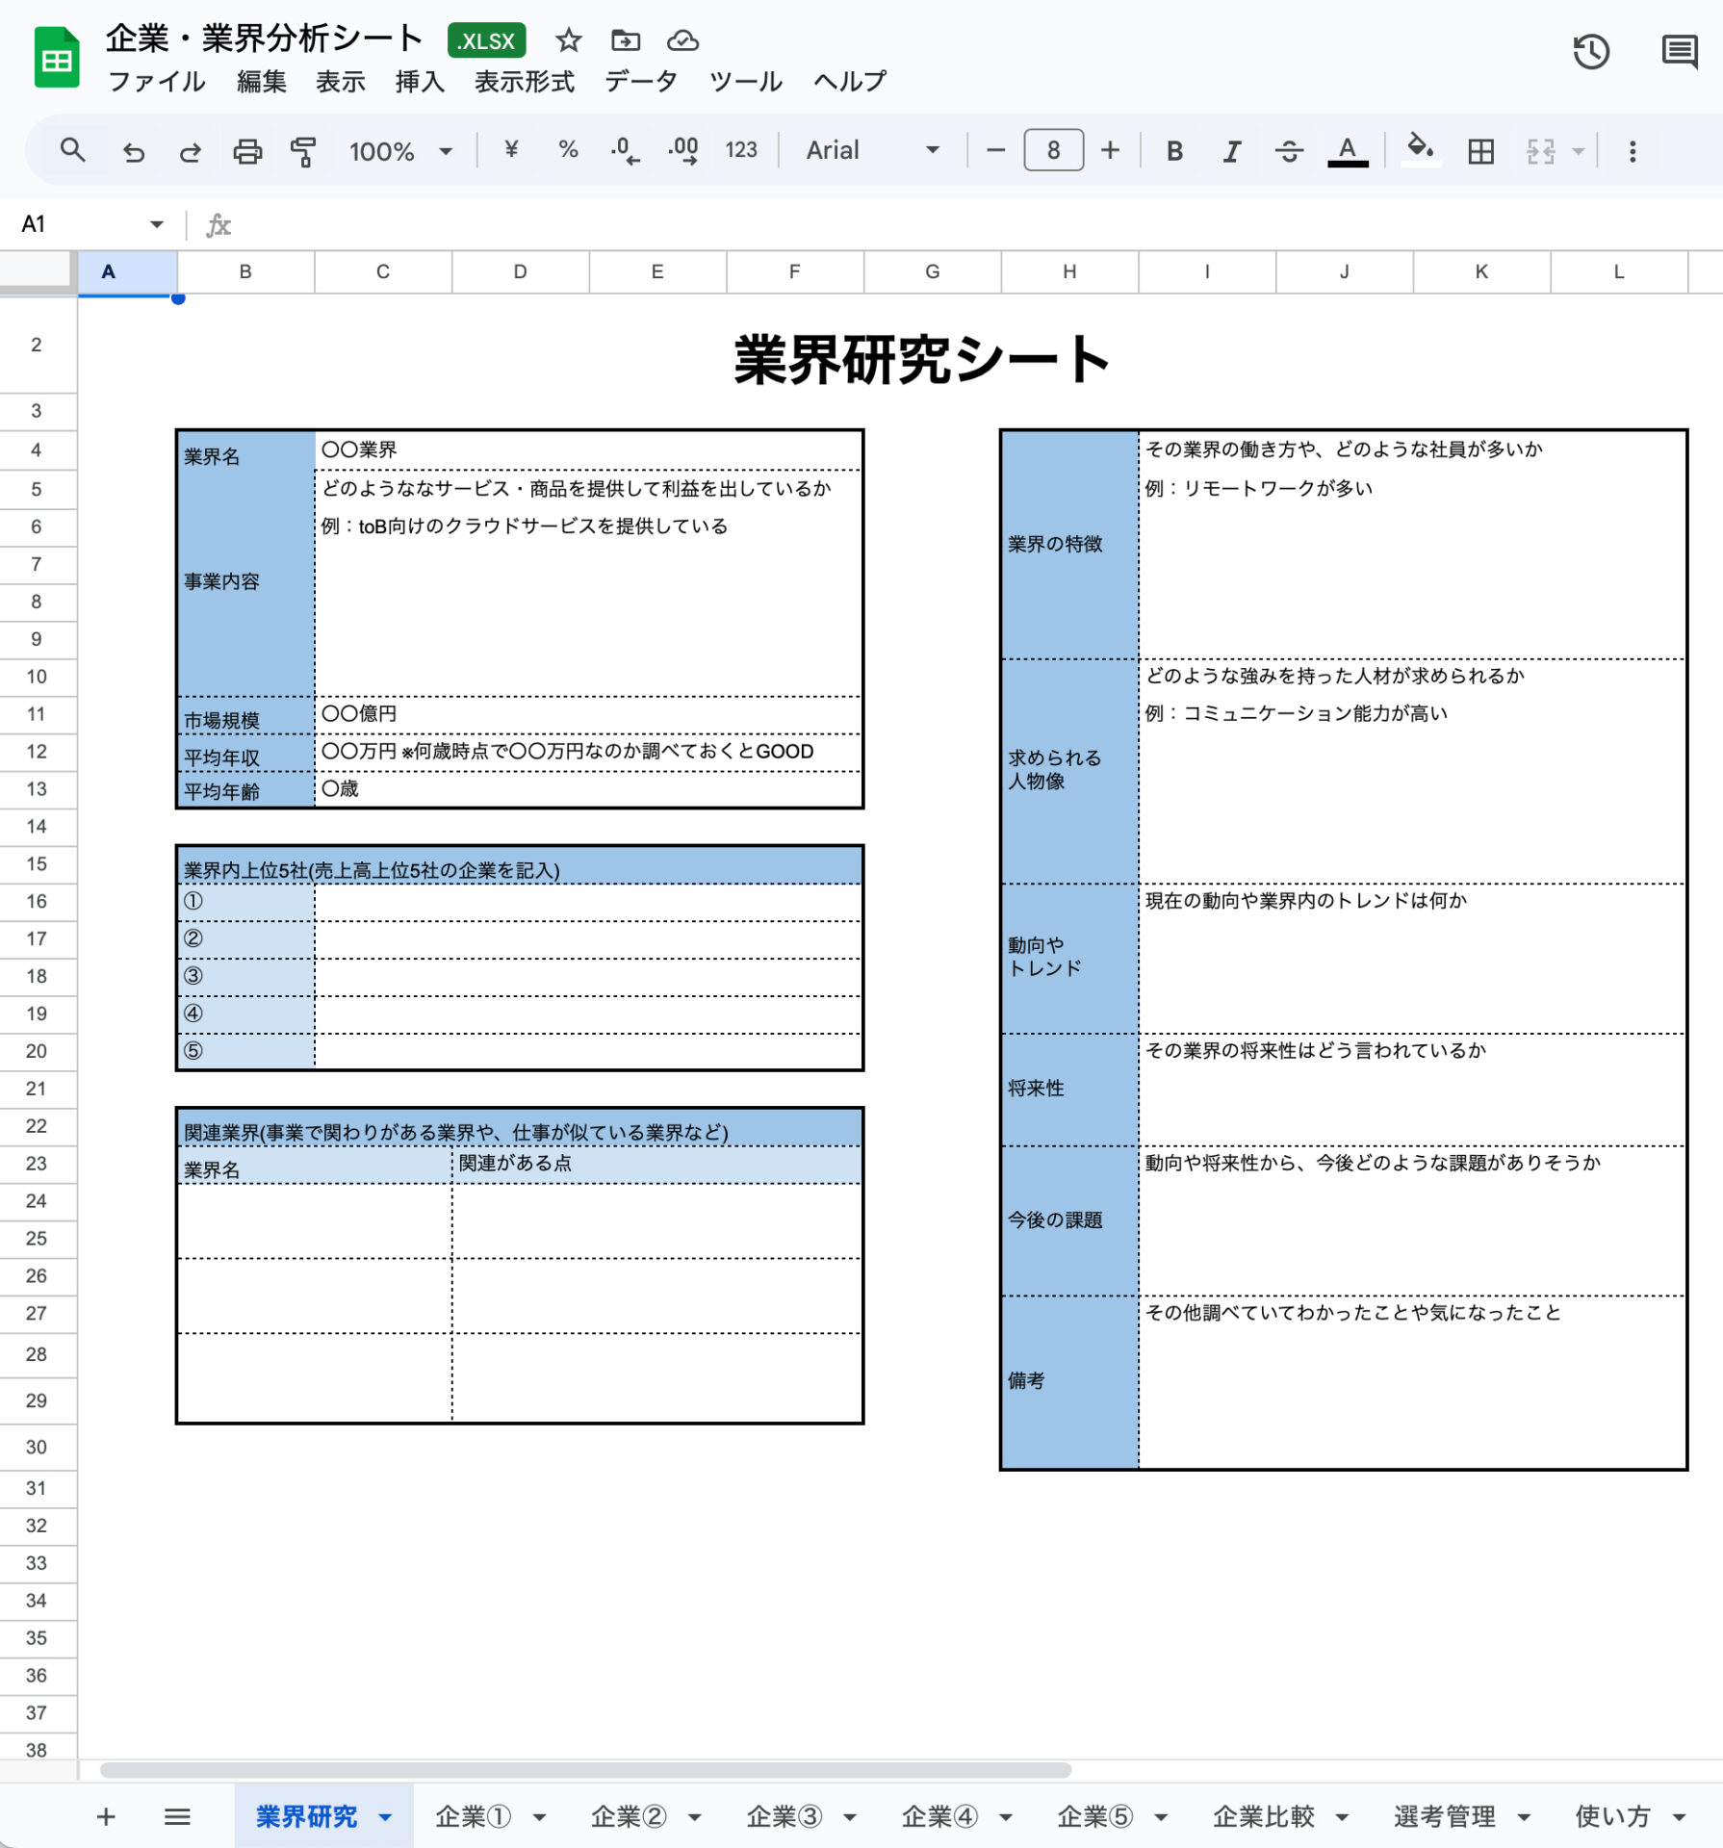Click the Name box showing A1
Image resolution: width=1723 pixels, height=1848 pixels.
click(77, 224)
